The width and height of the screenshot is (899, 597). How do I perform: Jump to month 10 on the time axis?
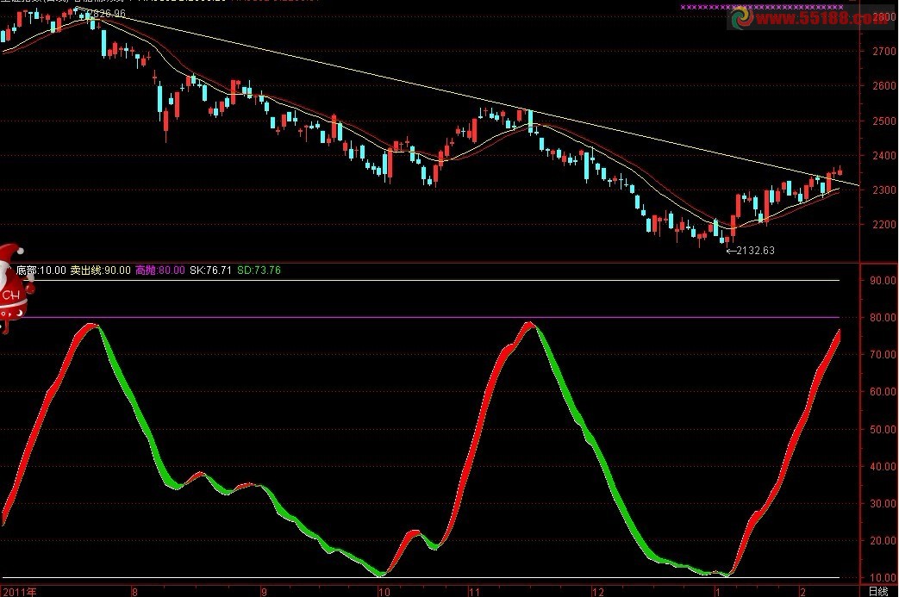pos(384,591)
